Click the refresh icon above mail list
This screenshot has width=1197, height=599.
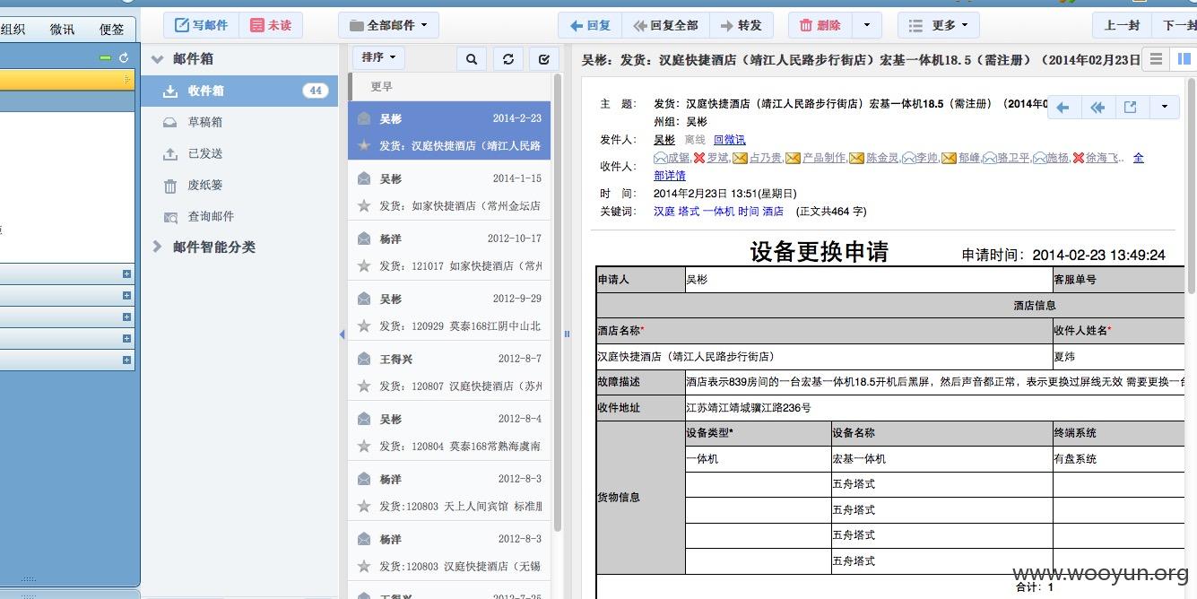click(x=507, y=59)
